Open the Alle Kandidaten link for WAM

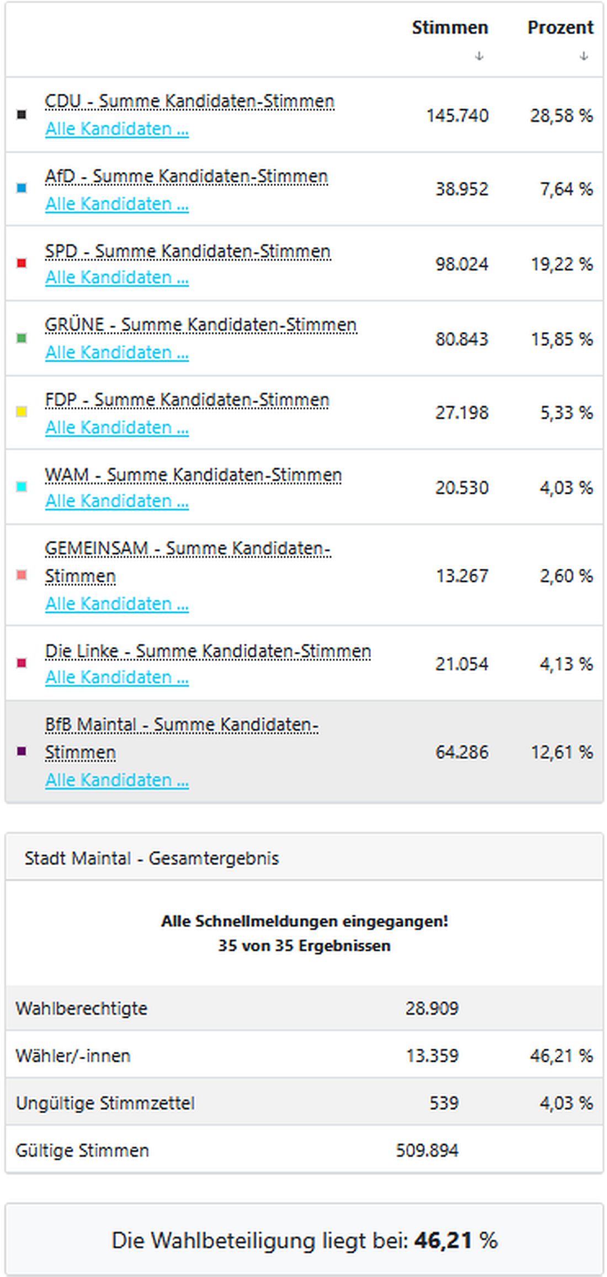point(117,501)
